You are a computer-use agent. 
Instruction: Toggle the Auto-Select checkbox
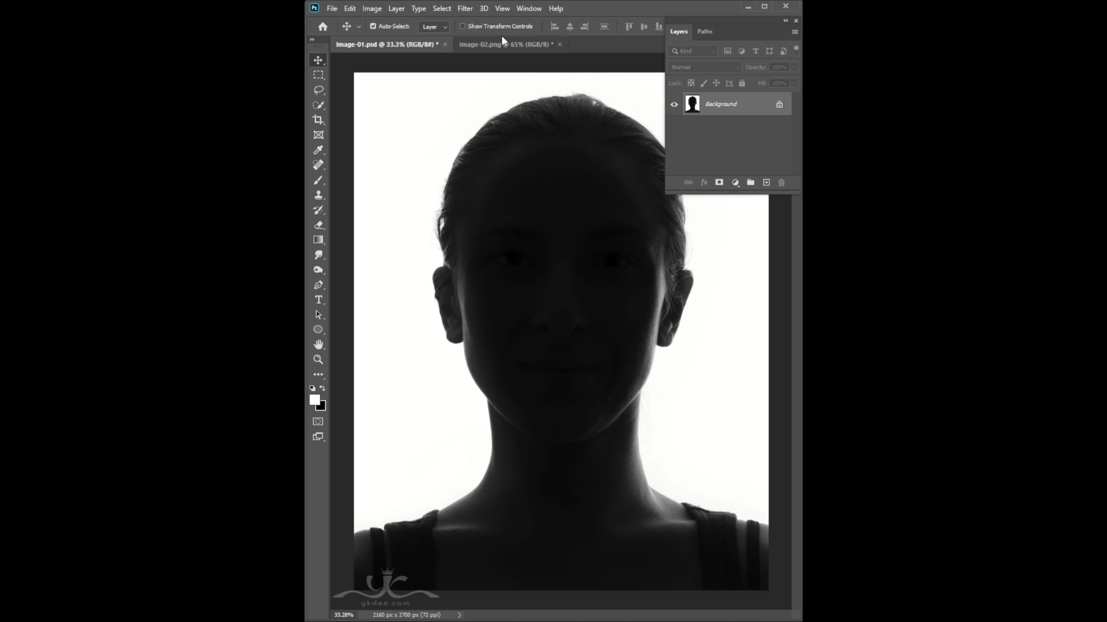373,26
